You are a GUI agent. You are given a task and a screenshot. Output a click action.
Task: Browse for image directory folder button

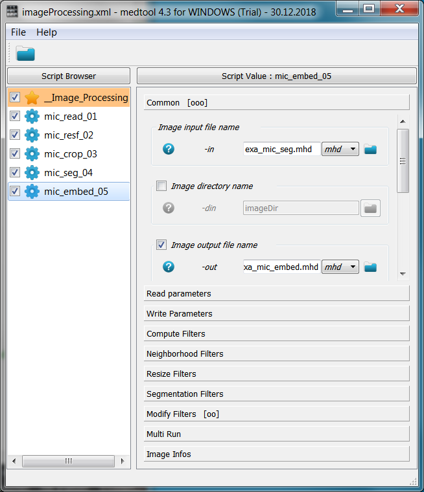click(370, 208)
